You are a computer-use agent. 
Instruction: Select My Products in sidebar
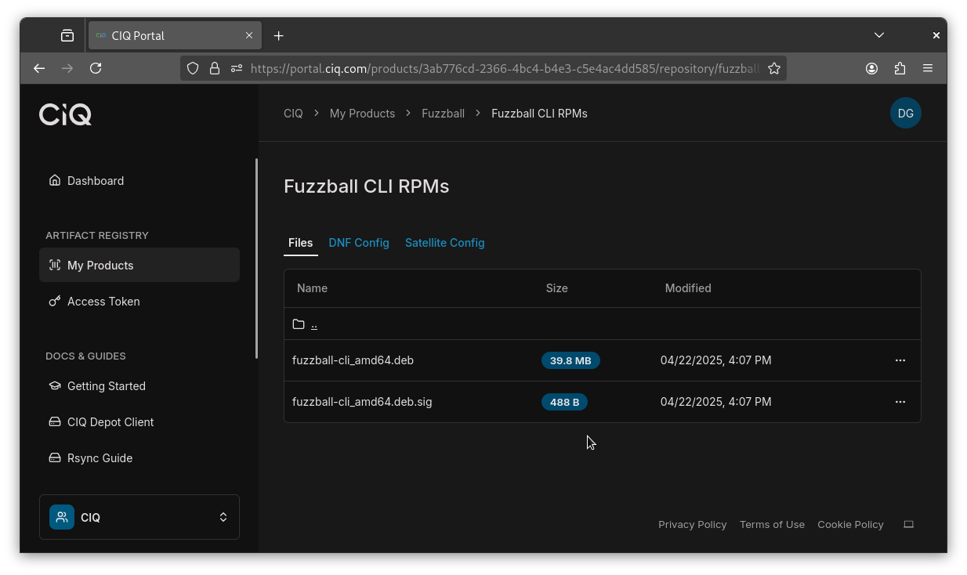pos(139,265)
